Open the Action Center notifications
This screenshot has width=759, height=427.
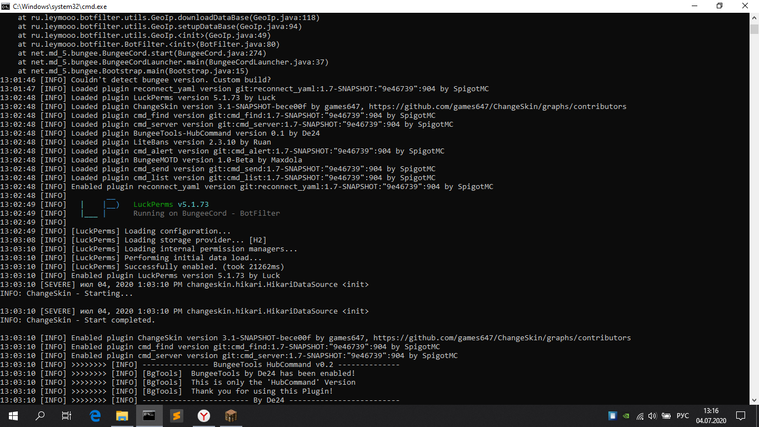click(x=741, y=415)
